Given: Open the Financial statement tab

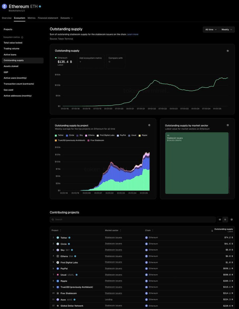Looking at the screenshot, I should tap(48, 18).
